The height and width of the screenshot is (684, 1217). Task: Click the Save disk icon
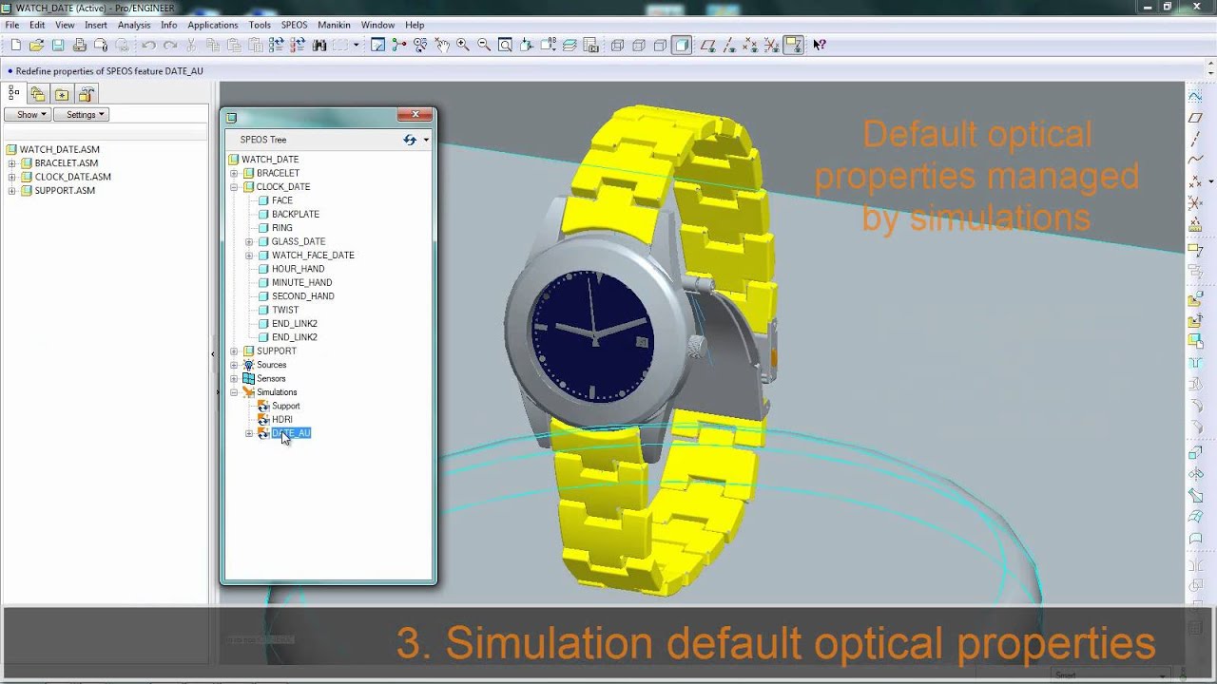click(58, 45)
